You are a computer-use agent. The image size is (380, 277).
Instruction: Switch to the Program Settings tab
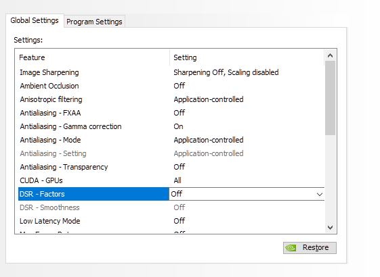(x=94, y=22)
